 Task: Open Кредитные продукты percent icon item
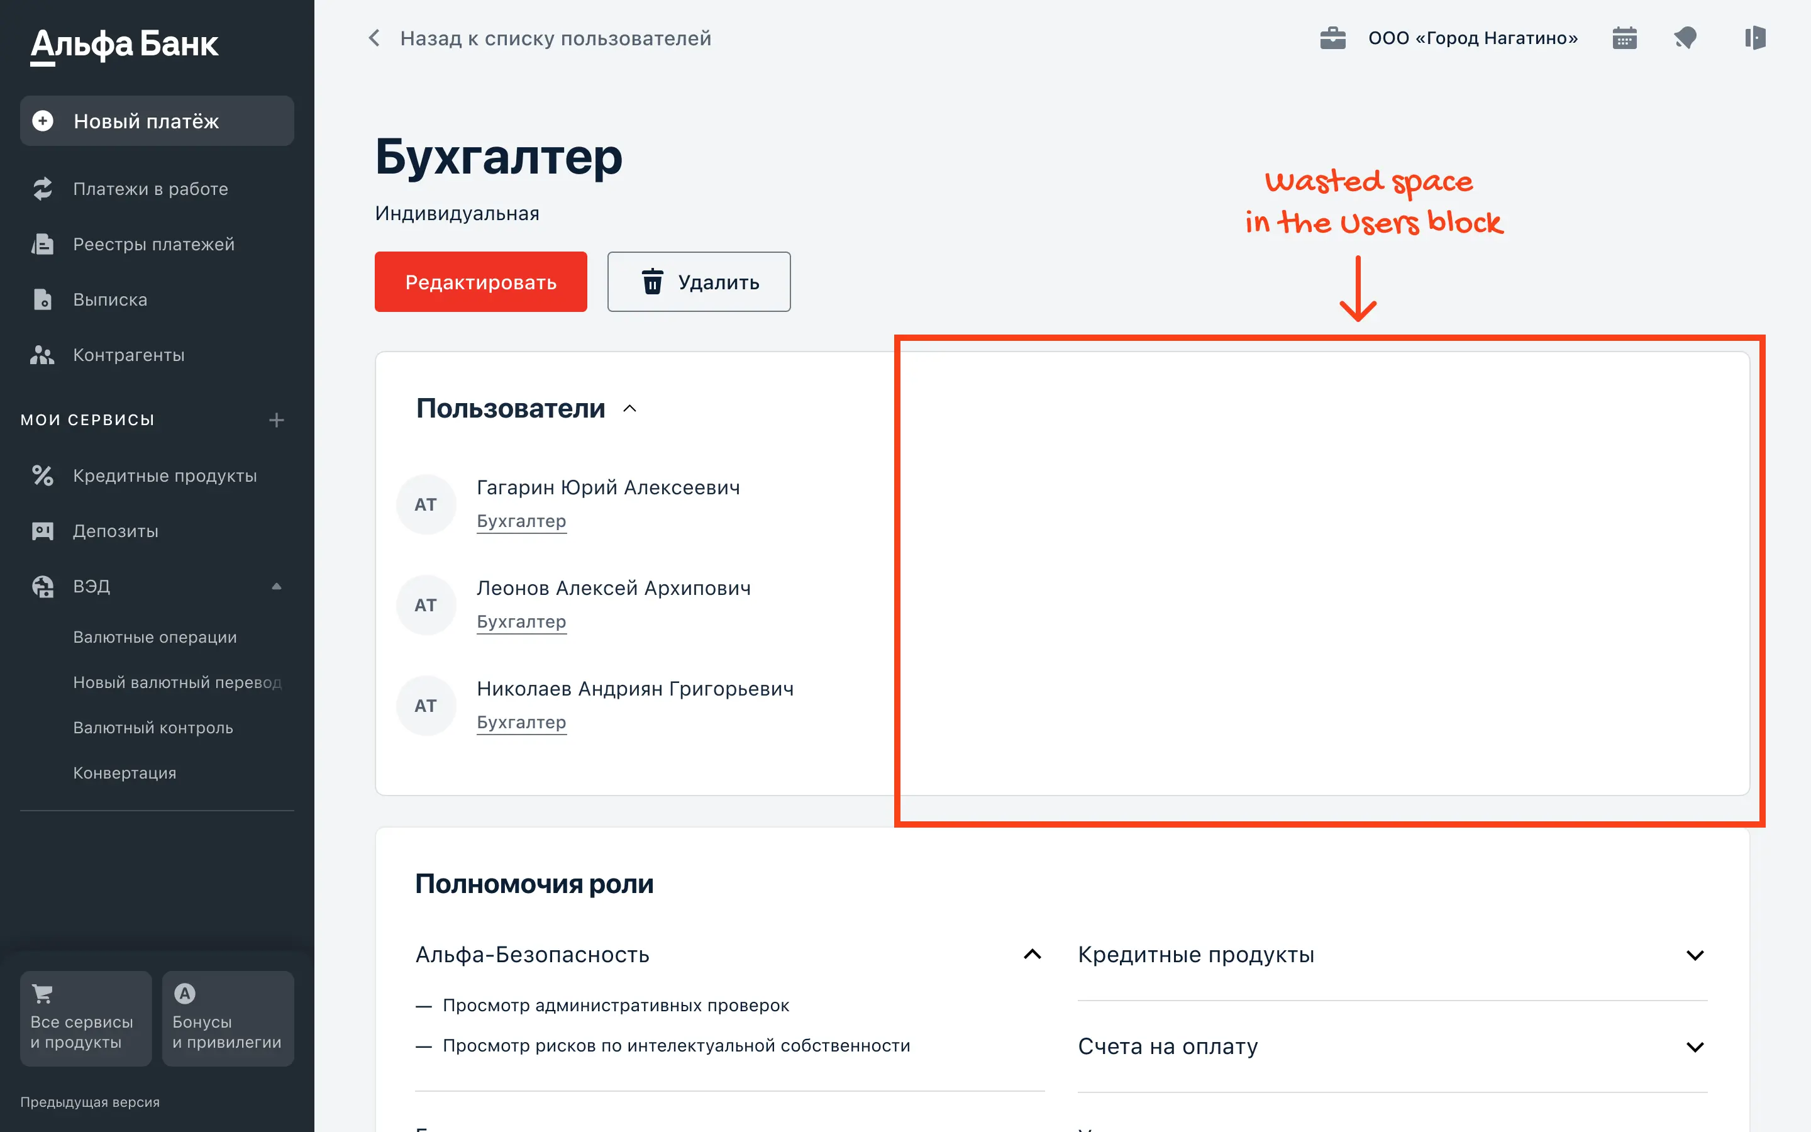point(43,475)
